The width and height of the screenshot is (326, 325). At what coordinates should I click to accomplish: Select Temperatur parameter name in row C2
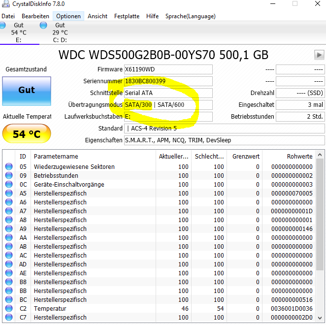50,309
